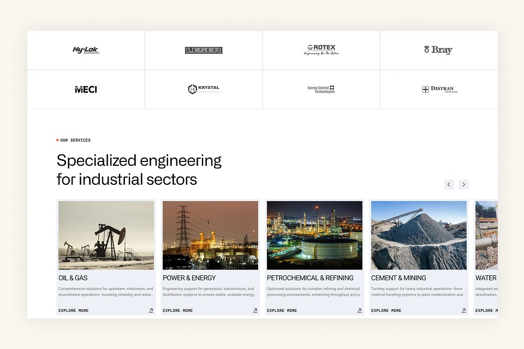Click arrow icon on Petrochemical & Refining card
Viewport: 524px width, 349px height.
[x=360, y=310]
